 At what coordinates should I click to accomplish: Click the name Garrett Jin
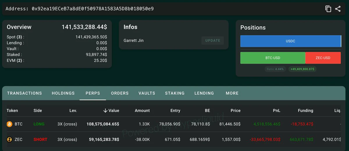coord(133,40)
